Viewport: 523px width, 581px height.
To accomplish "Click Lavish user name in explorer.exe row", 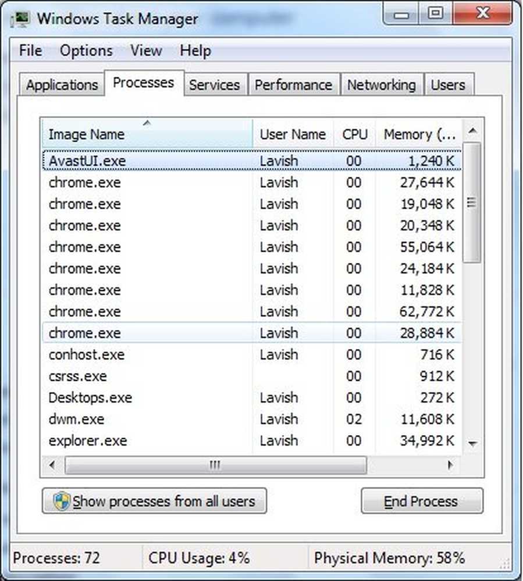I will click(x=279, y=440).
